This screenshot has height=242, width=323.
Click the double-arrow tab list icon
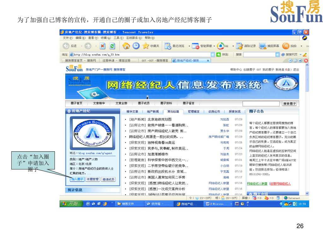pos(290,60)
